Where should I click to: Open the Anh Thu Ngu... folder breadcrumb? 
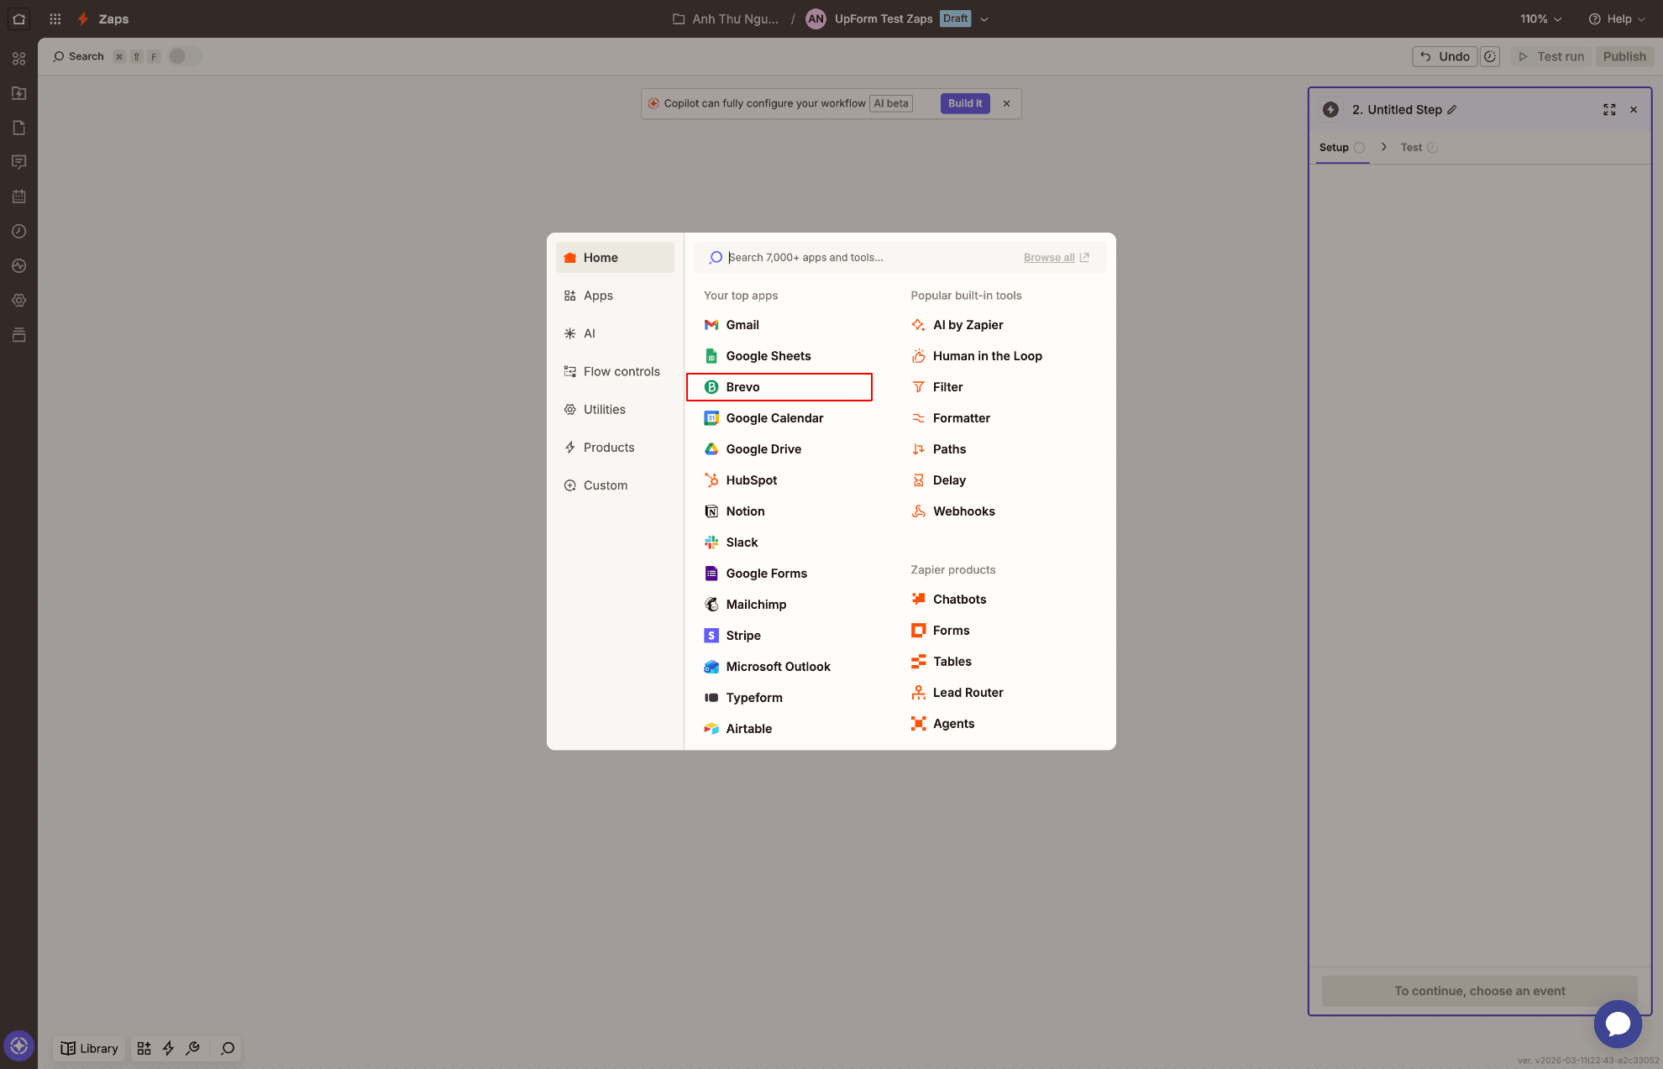click(x=726, y=18)
